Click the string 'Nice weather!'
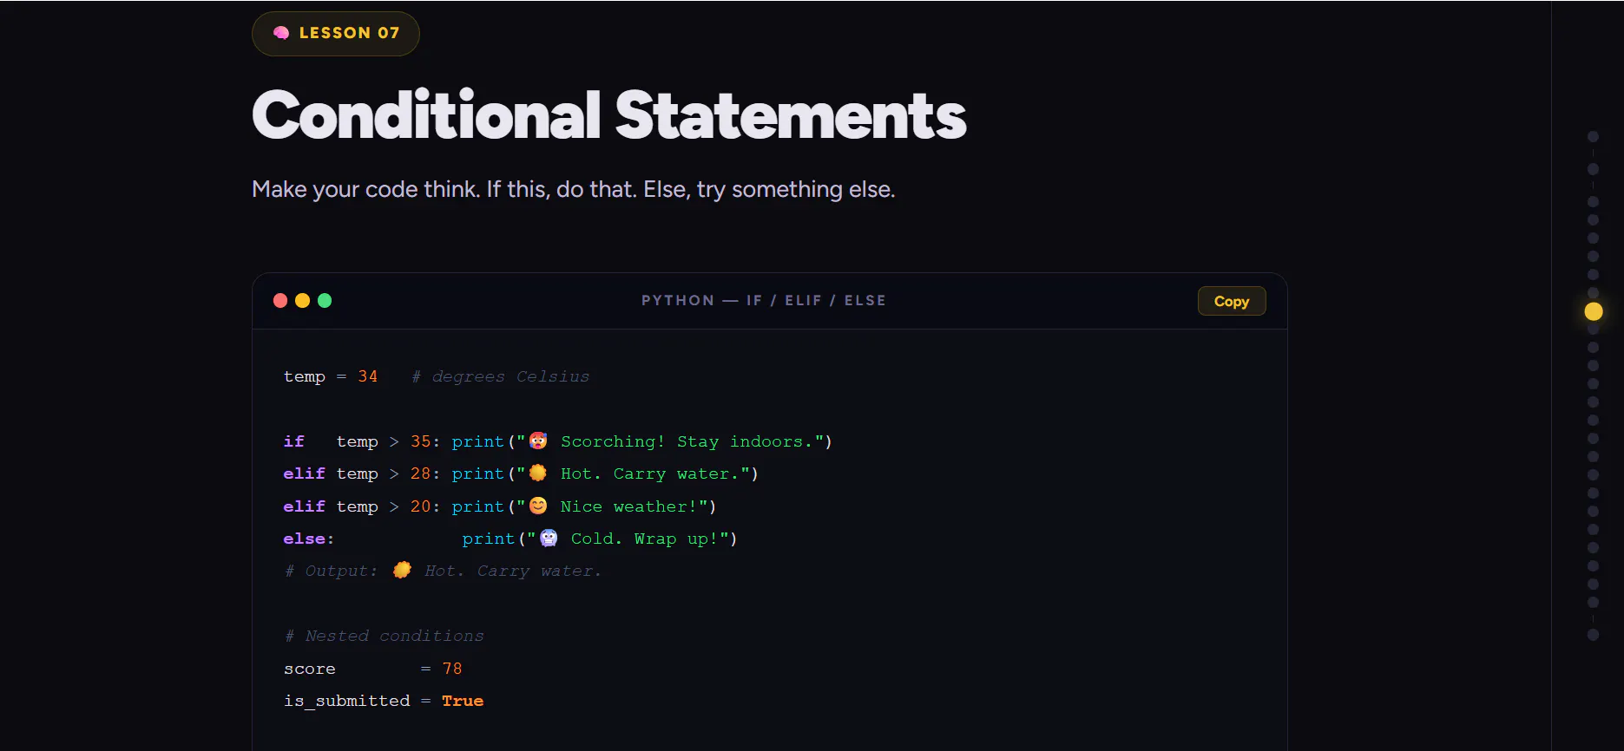Screen dimensions: 1624x751 (x=628, y=506)
